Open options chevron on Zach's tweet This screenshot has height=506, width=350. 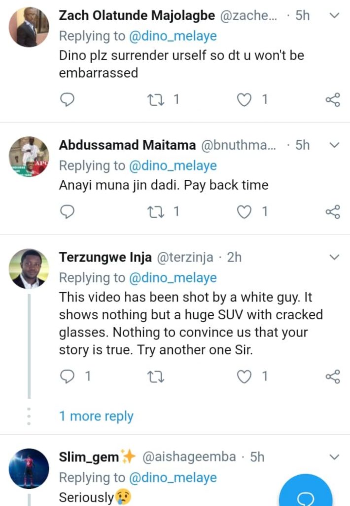click(334, 16)
